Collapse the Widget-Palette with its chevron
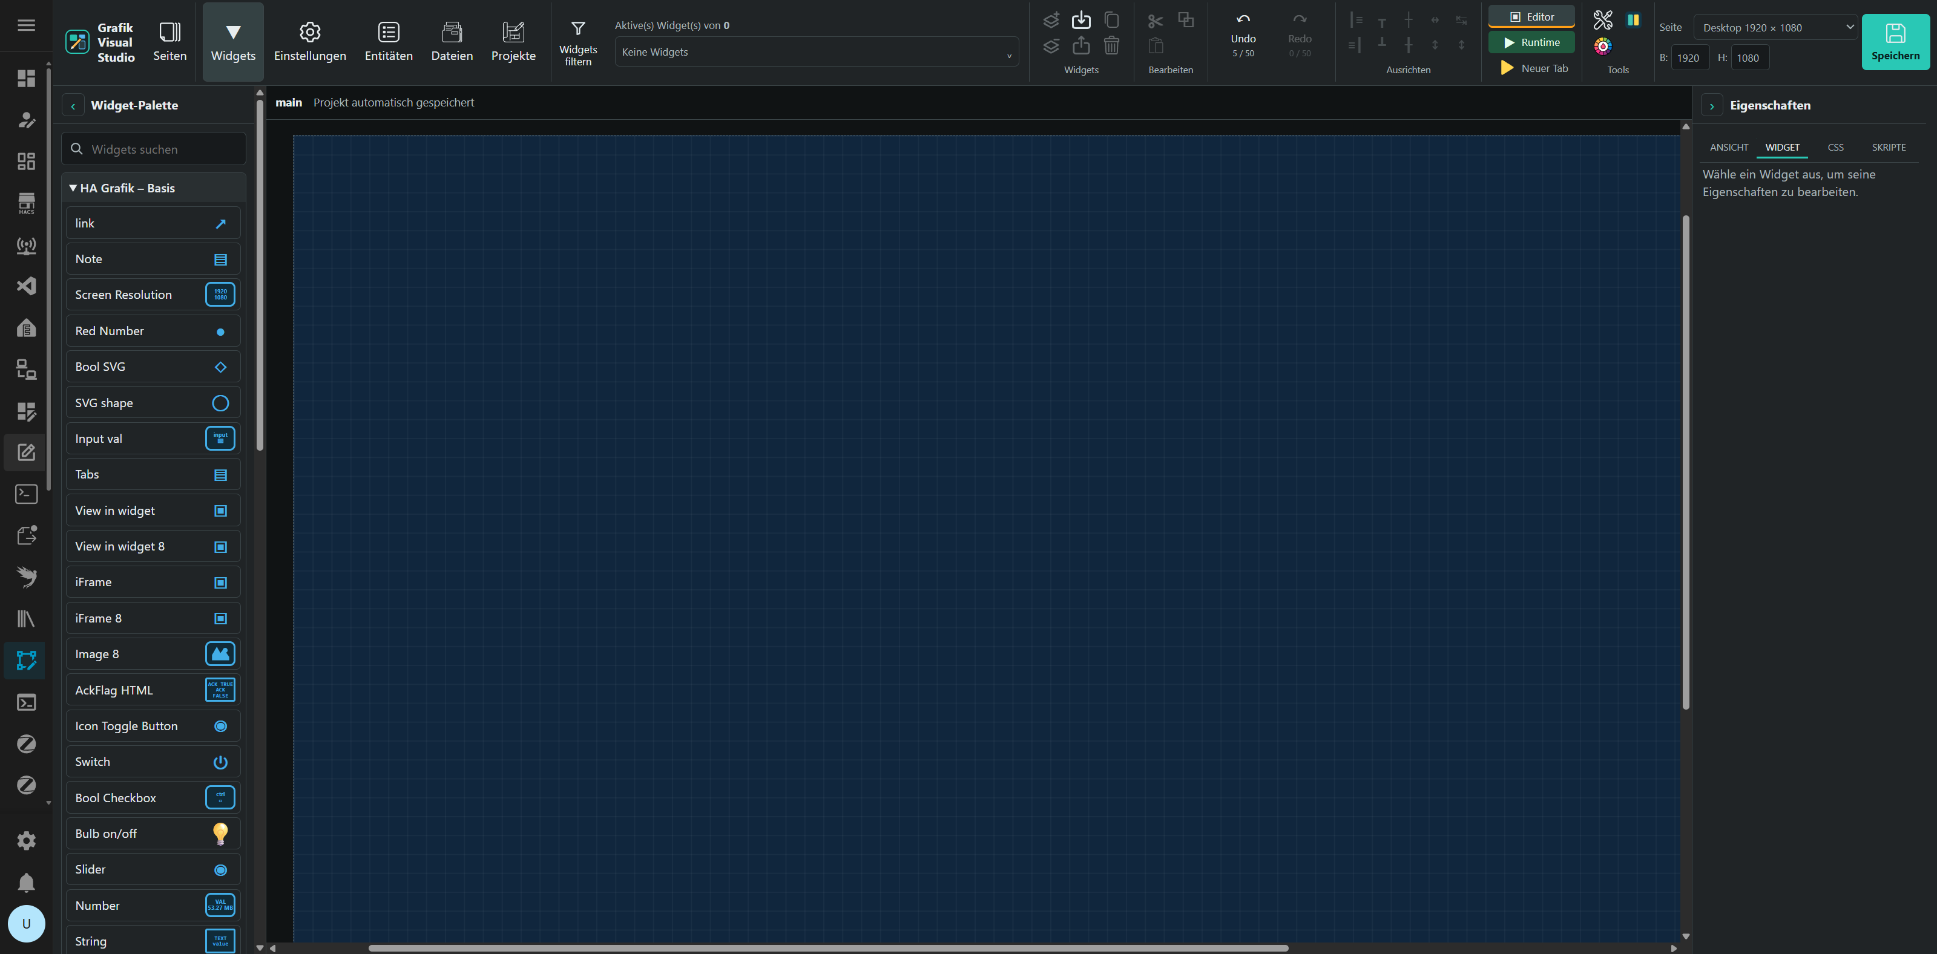This screenshot has height=954, width=1937. [73, 105]
